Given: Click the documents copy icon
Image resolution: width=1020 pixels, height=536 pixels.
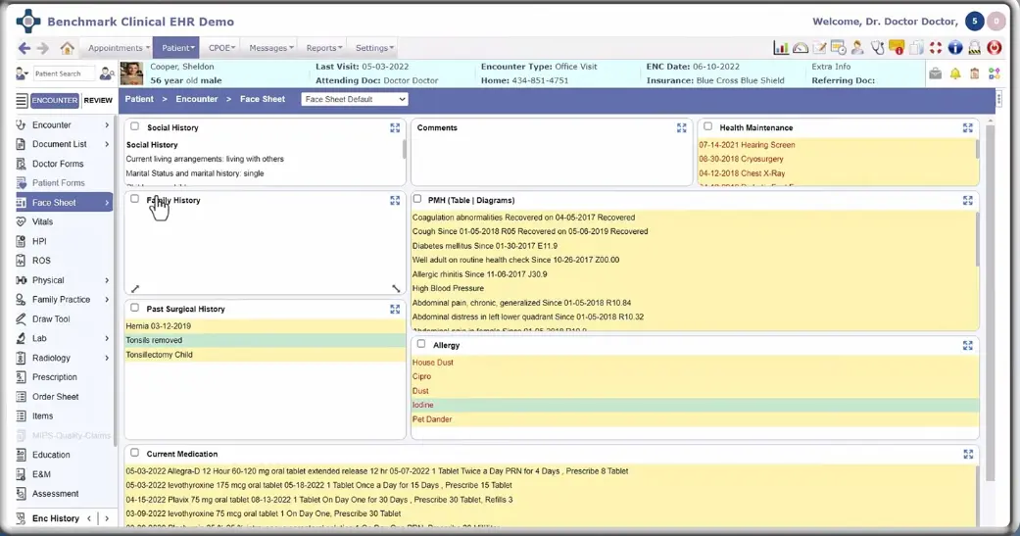Looking at the screenshot, I should click(x=916, y=47).
